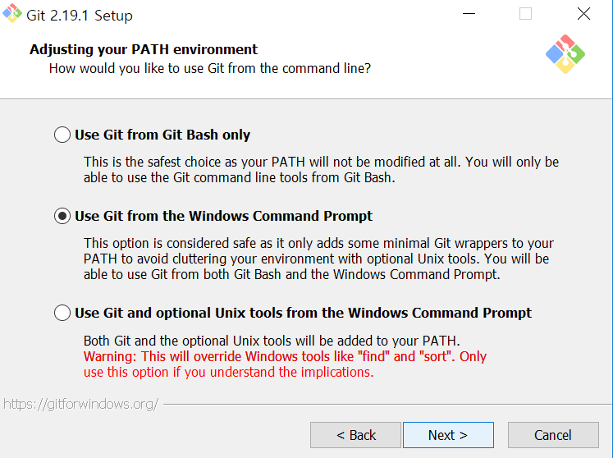The height and width of the screenshot is (458, 613).
Task: Click the Git for Windows logo in header
Action: pos(565,54)
